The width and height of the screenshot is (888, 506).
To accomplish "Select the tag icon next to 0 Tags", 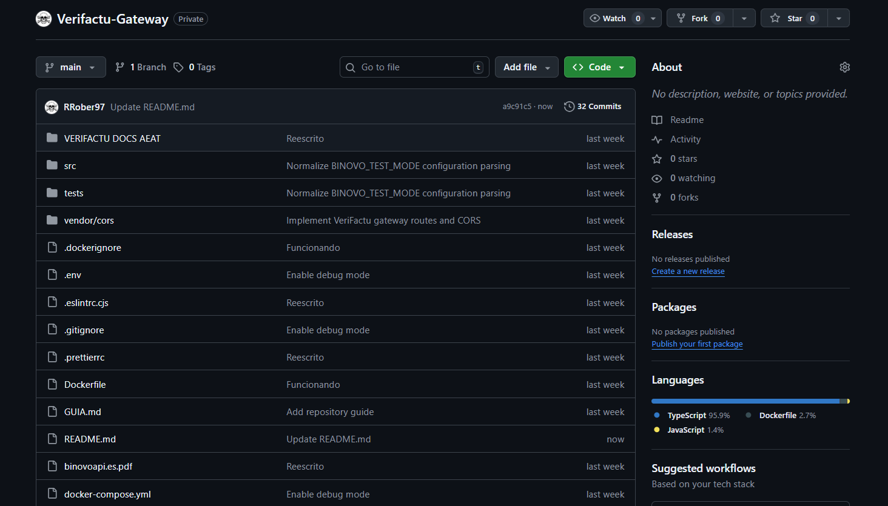I will [x=178, y=67].
